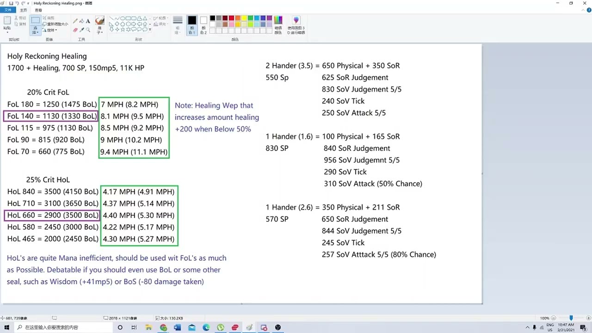Expand the shapes gallery with its bottom arrow

pyautogui.click(x=150, y=30)
